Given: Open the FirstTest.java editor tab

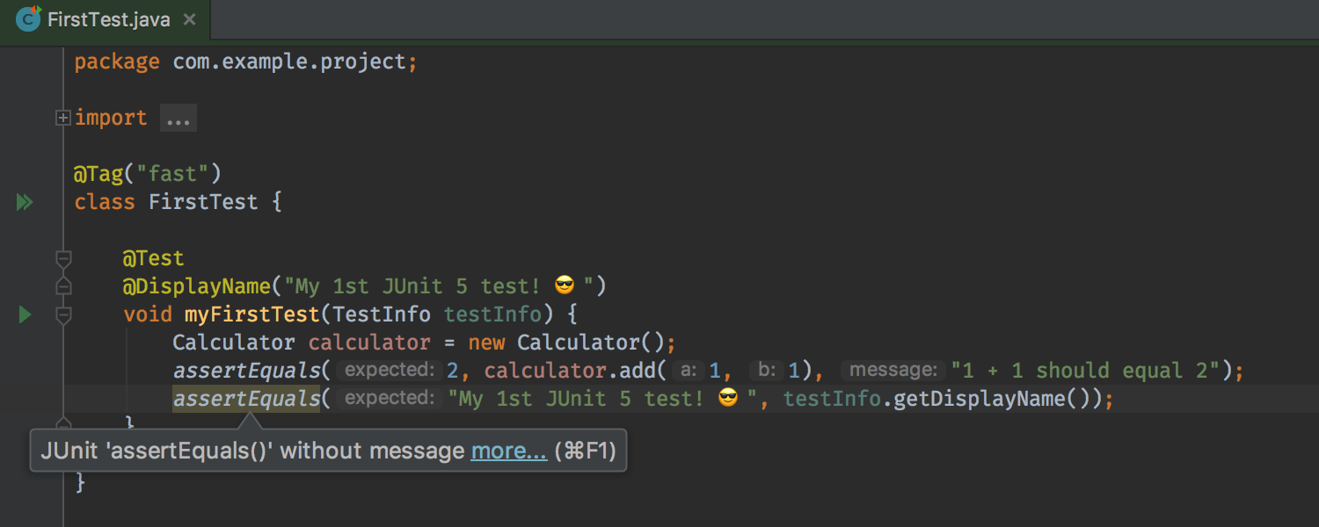Looking at the screenshot, I should click(x=104, y=19).
